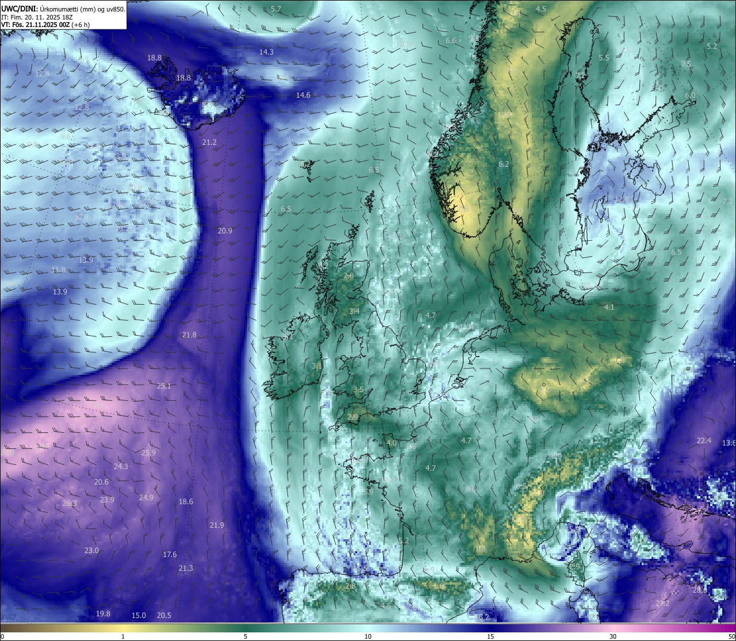
Task: Click the 25.1 value label in Atlantic
Action: coord(164,386)
